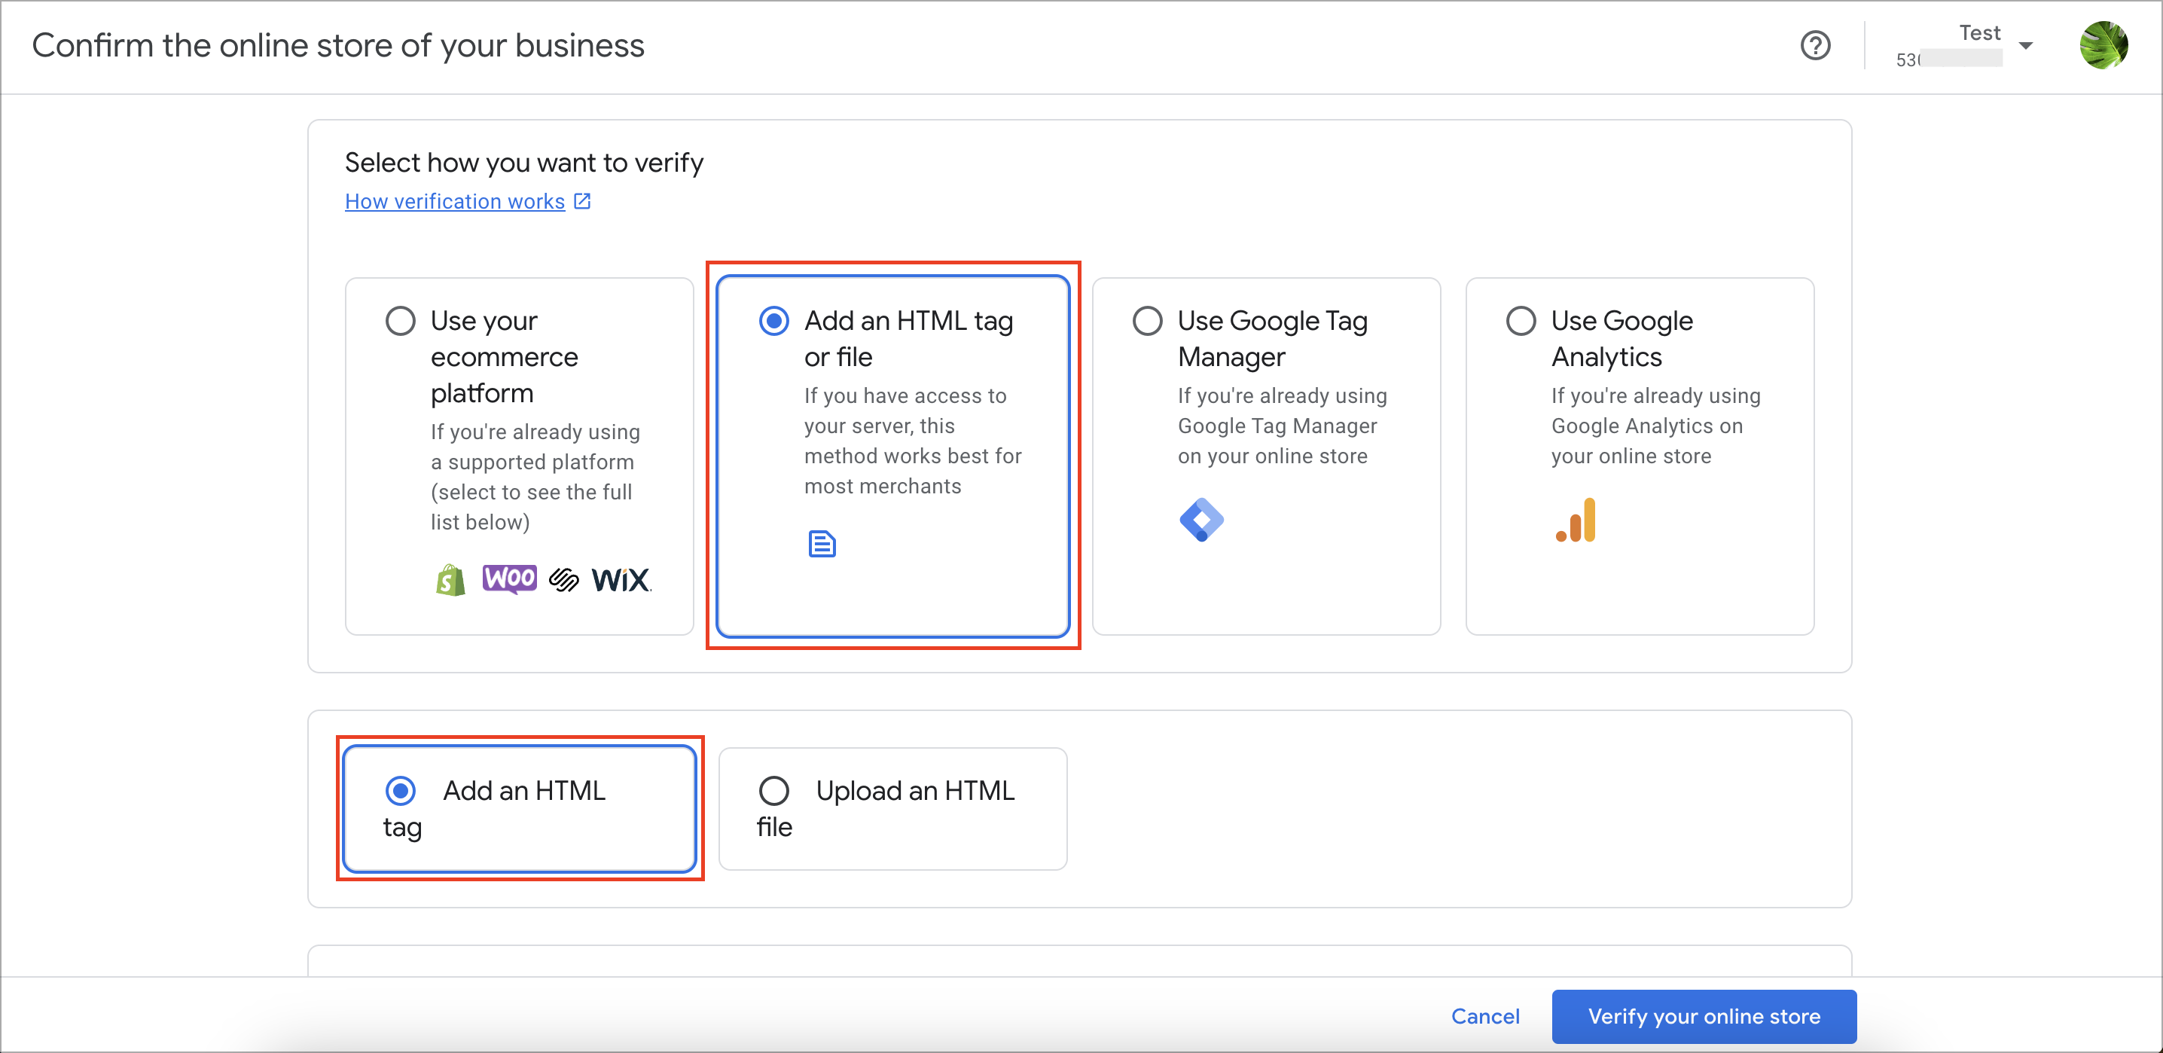Open the How verification works link
2163x1053 pixels.
pyautogui.click(x=455, y=202)
